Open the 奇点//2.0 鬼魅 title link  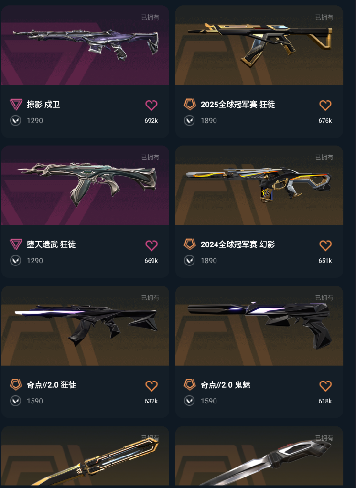(x=226, y=385)
